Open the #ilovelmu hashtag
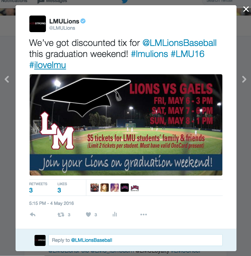251x256 pixels. point(48,65)
